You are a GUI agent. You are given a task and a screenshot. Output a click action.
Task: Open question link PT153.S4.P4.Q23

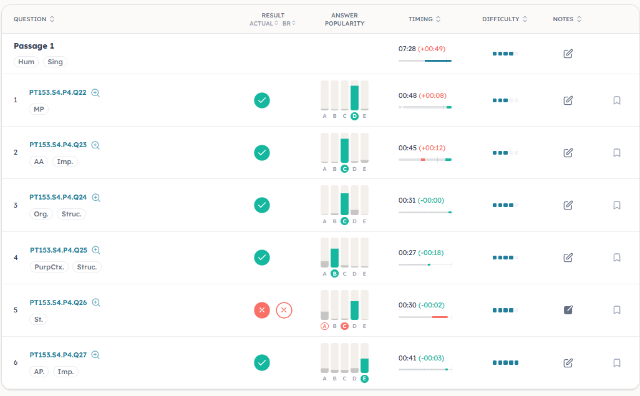(x=58, y=145)
